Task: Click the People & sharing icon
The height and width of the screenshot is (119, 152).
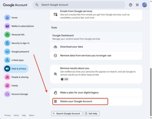Action: 7,77
